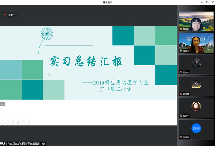Select 高亚杰 video thumbnail
The height and width of the screenshot is (146, 215).
[196, 43]
